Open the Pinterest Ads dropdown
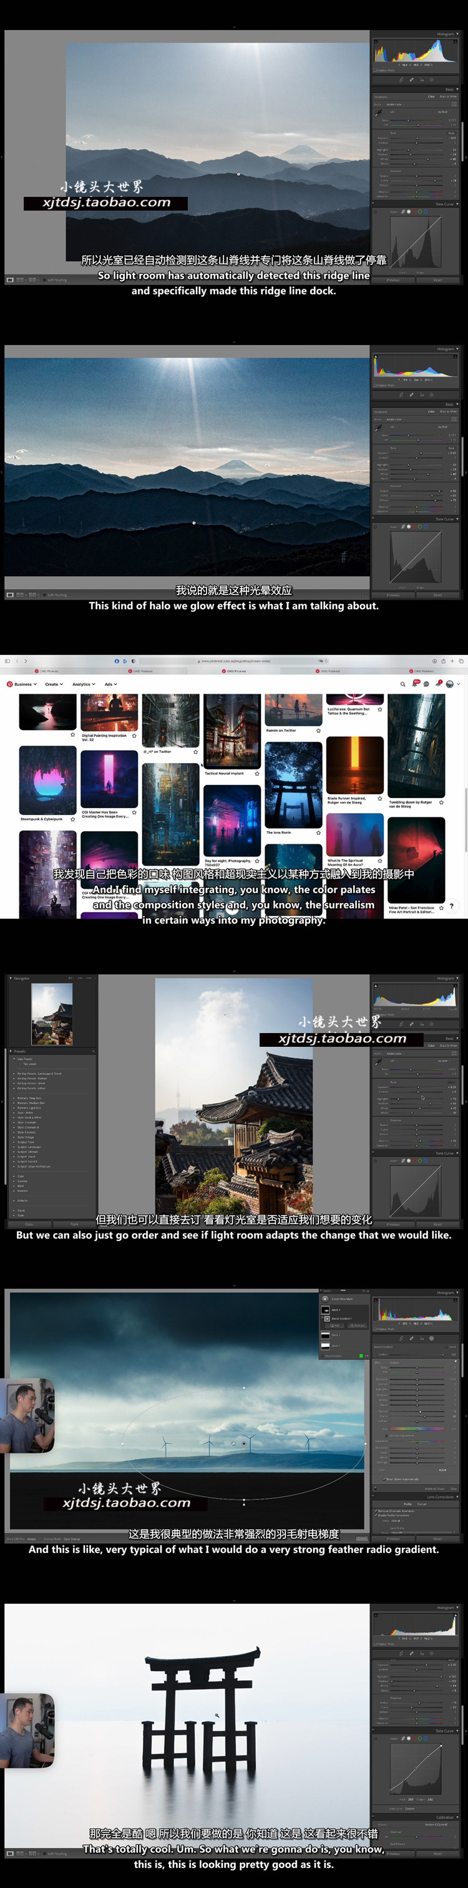468x1888 pixels. click(x=110, y=684)
